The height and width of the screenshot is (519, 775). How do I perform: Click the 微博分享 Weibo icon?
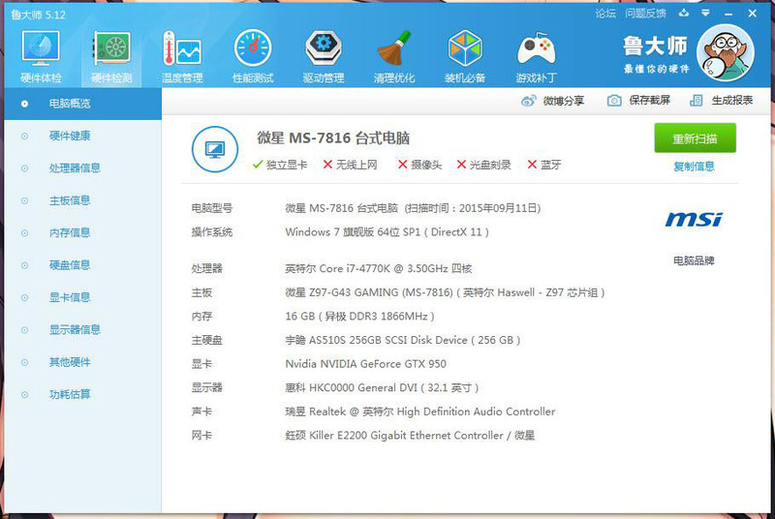(528, 101)
